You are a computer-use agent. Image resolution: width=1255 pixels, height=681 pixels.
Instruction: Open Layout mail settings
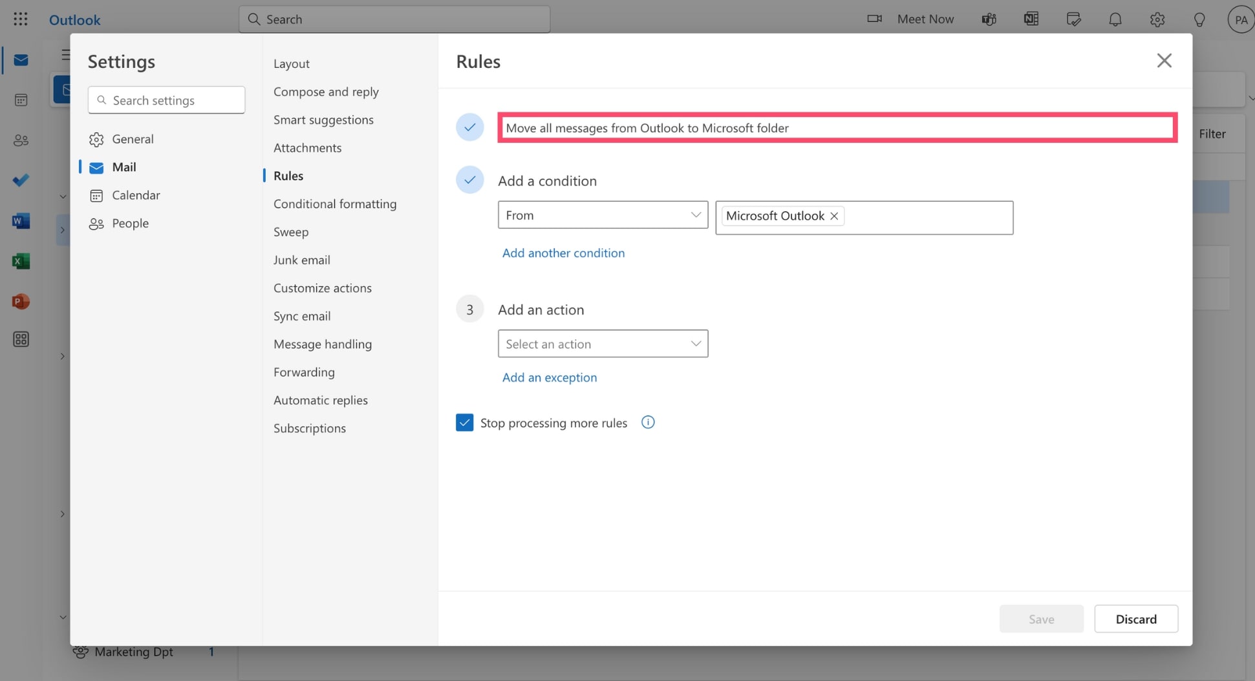291,63
